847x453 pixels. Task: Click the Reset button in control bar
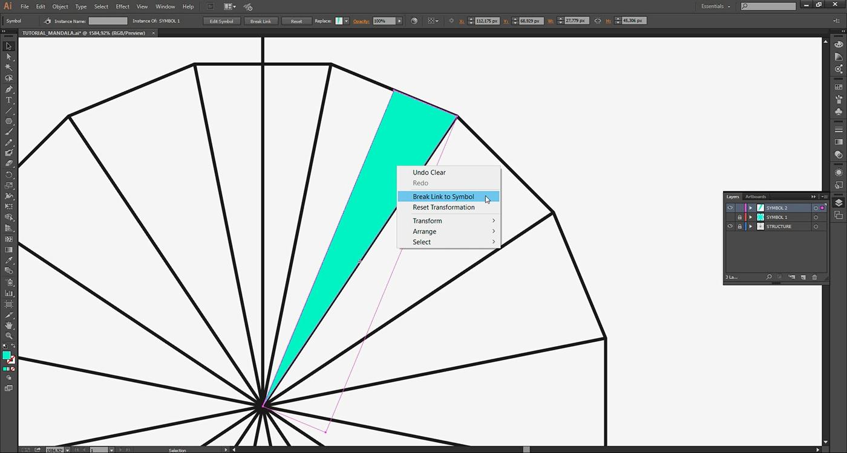click(x=296, y=21)
